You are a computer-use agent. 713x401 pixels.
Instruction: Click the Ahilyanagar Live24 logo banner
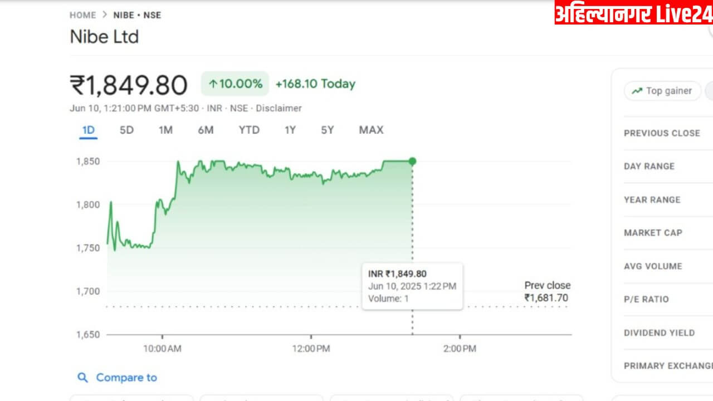[634, 13]
